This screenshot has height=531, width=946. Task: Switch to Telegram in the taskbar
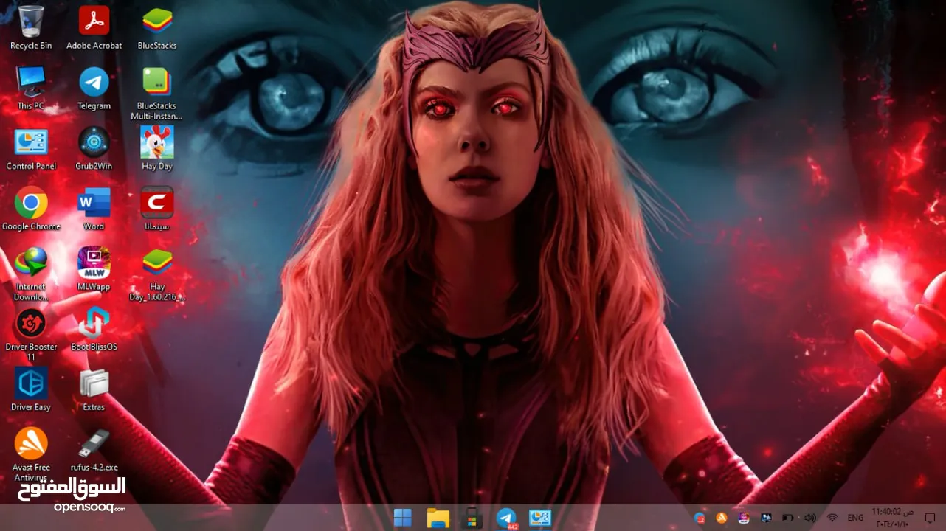[x=506, y=518]
